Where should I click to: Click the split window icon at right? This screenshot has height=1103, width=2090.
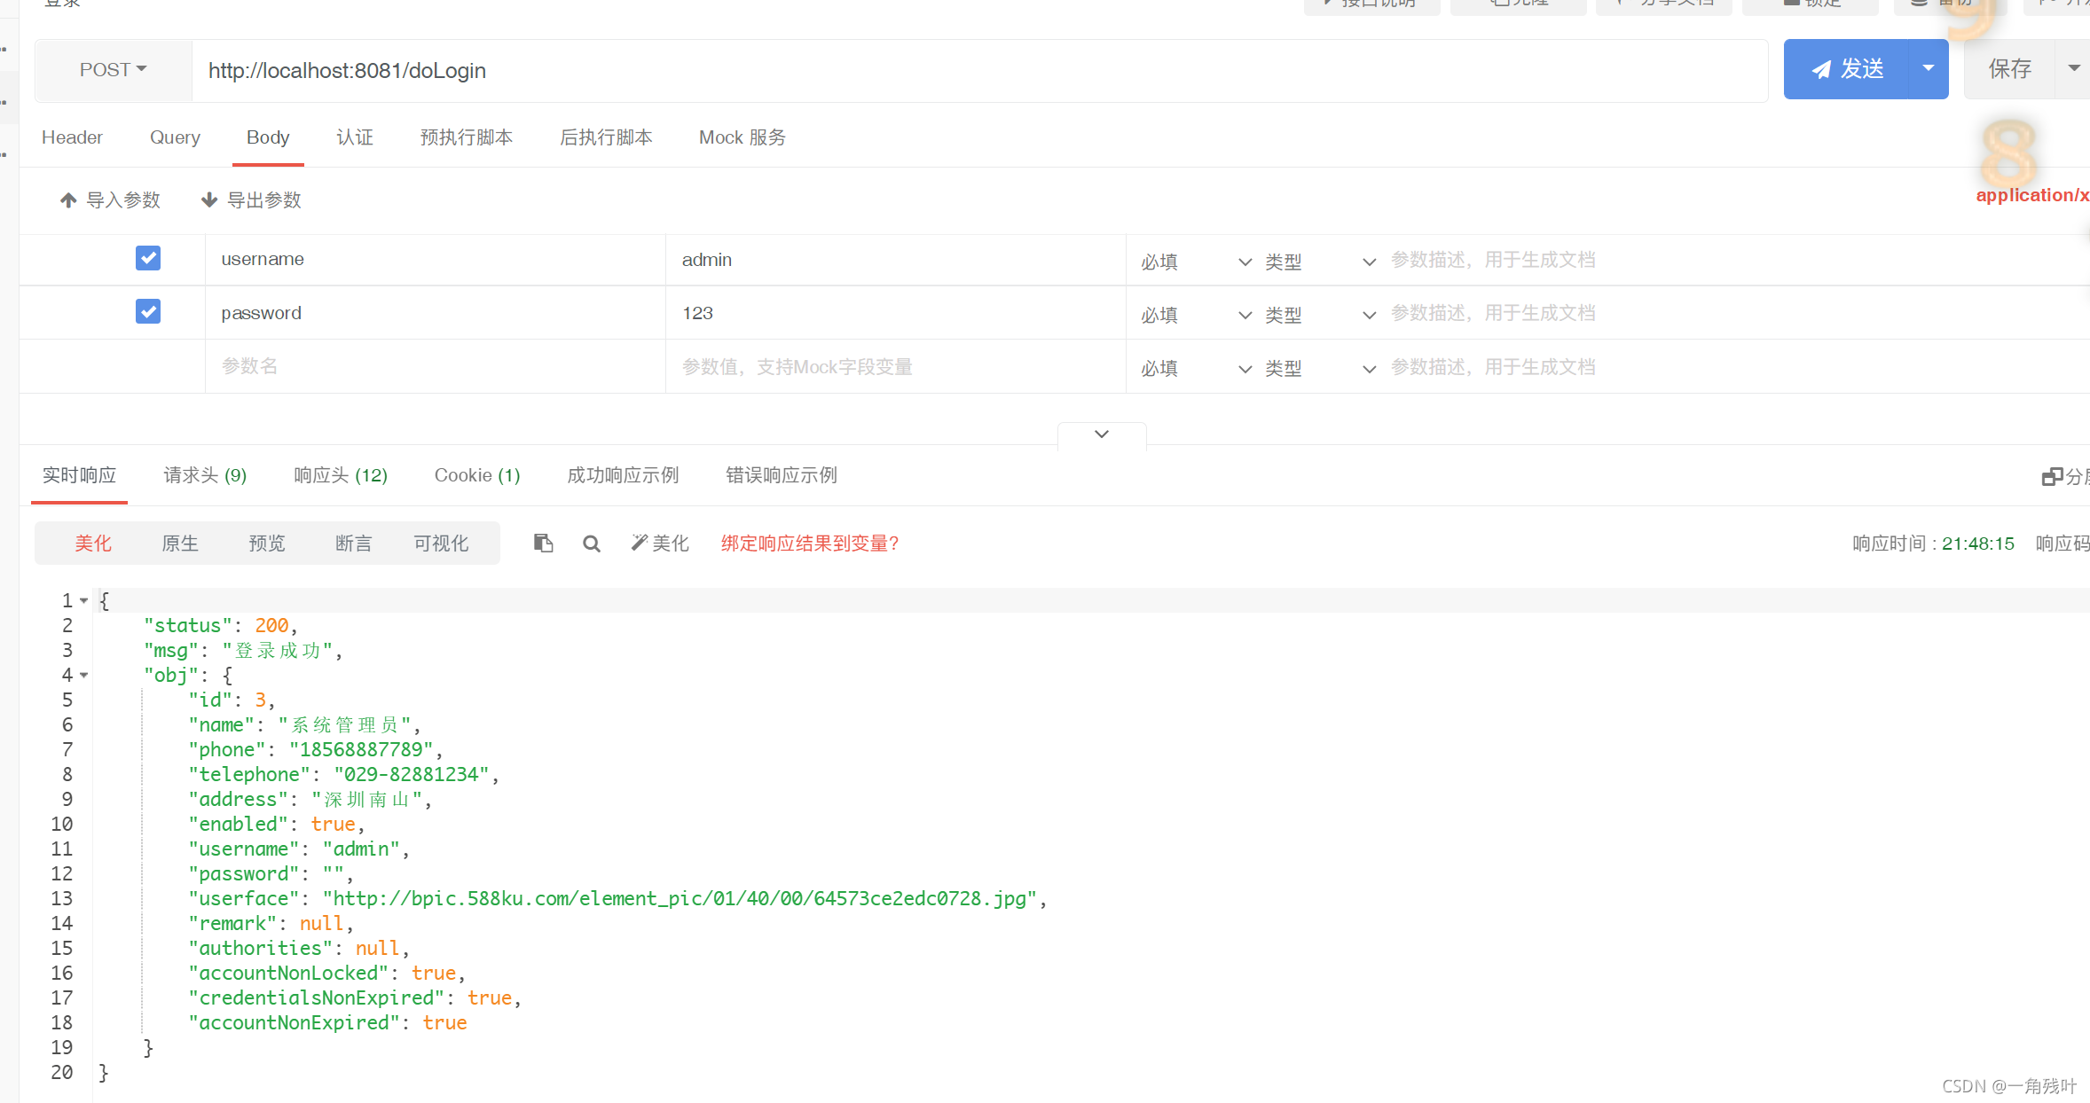click(x=2052, y=476)
